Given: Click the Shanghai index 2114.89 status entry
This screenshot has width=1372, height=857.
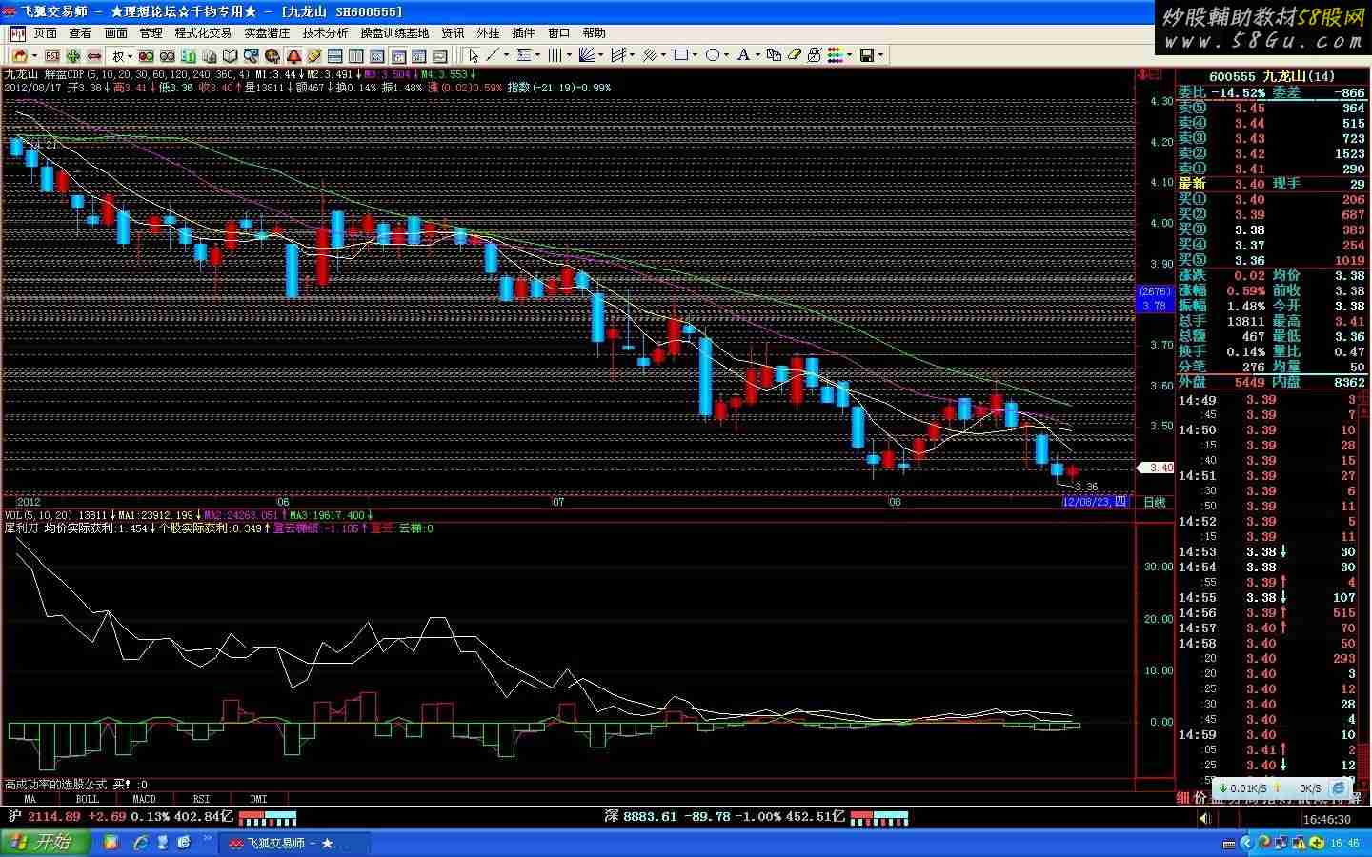Looking at the screenshot, I should pos(120,816).
